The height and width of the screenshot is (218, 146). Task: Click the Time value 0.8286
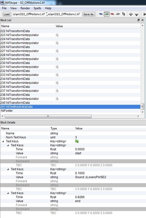pos(80,197)
